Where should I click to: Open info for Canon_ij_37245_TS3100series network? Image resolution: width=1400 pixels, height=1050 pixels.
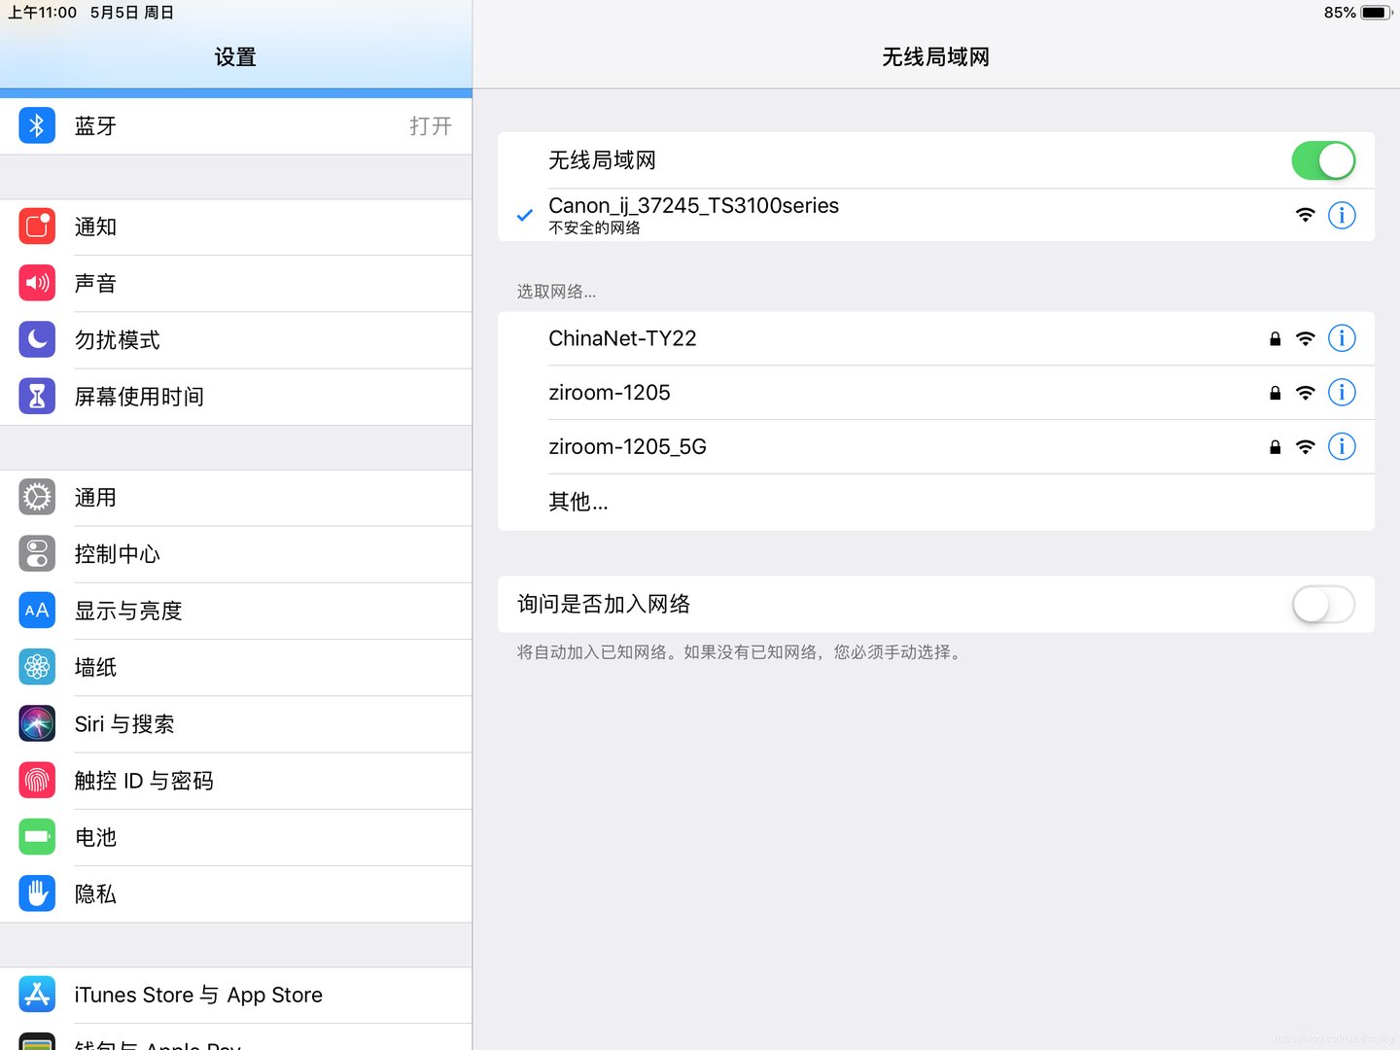[x=1342, y=215]
